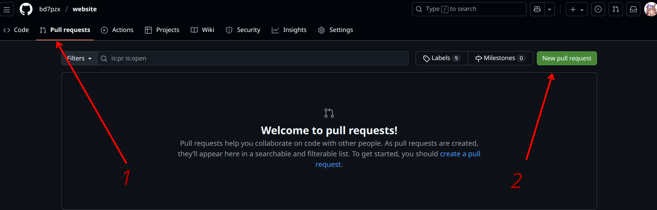Expand the plus Create new dropdown

coord(576,9)
